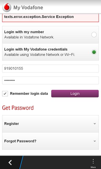Viewport: 101px width, 169px height.
Task: Expand the Forgot Password? chevron
Action: (x=95, y=141)
